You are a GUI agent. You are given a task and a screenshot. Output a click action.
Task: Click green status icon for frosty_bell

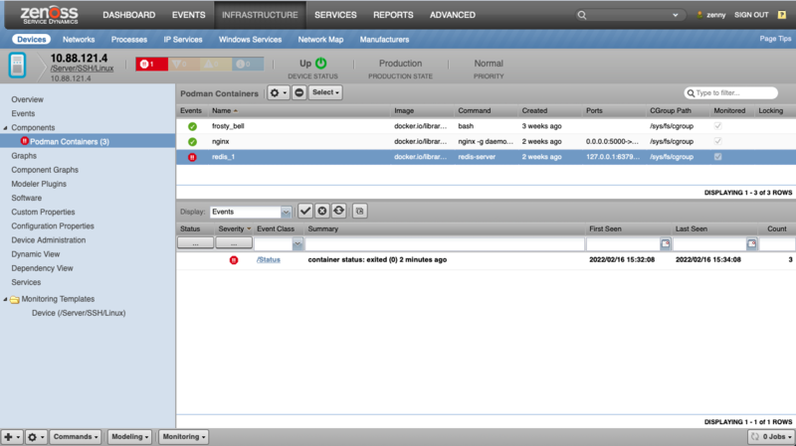pyautogui.click(x=192, y=126)
